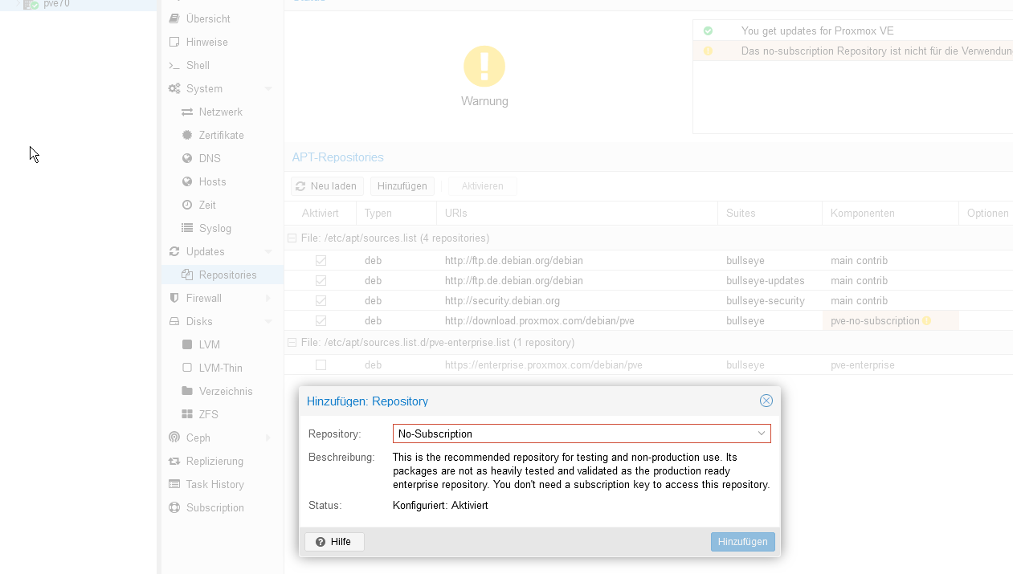This screenshot has width=1013, height=574.
Task: Click the LVM square icon
Action: pyautogui.click(x=187, y=344)
